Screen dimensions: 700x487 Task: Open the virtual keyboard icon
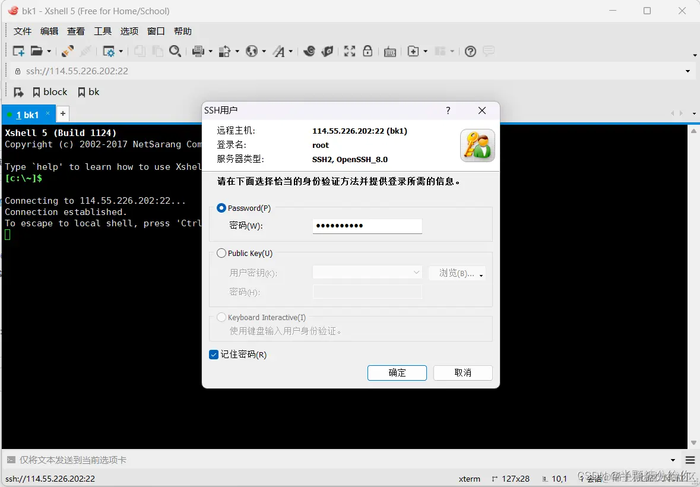[389, 52]
